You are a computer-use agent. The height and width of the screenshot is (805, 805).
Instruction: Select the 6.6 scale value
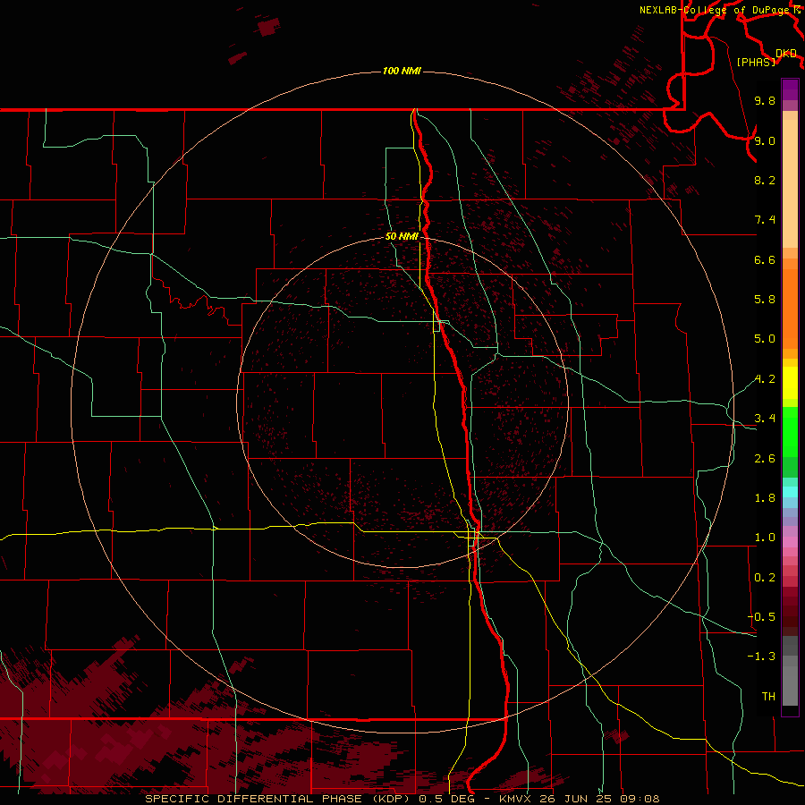pyautogui.click(x=765, y=259)
